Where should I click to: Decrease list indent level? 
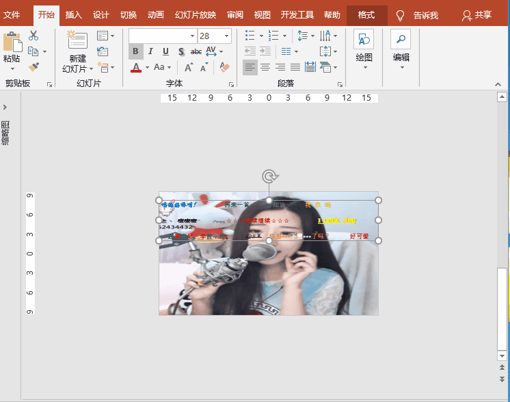250,51
